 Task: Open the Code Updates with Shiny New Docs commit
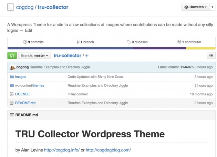pos(95,77)
